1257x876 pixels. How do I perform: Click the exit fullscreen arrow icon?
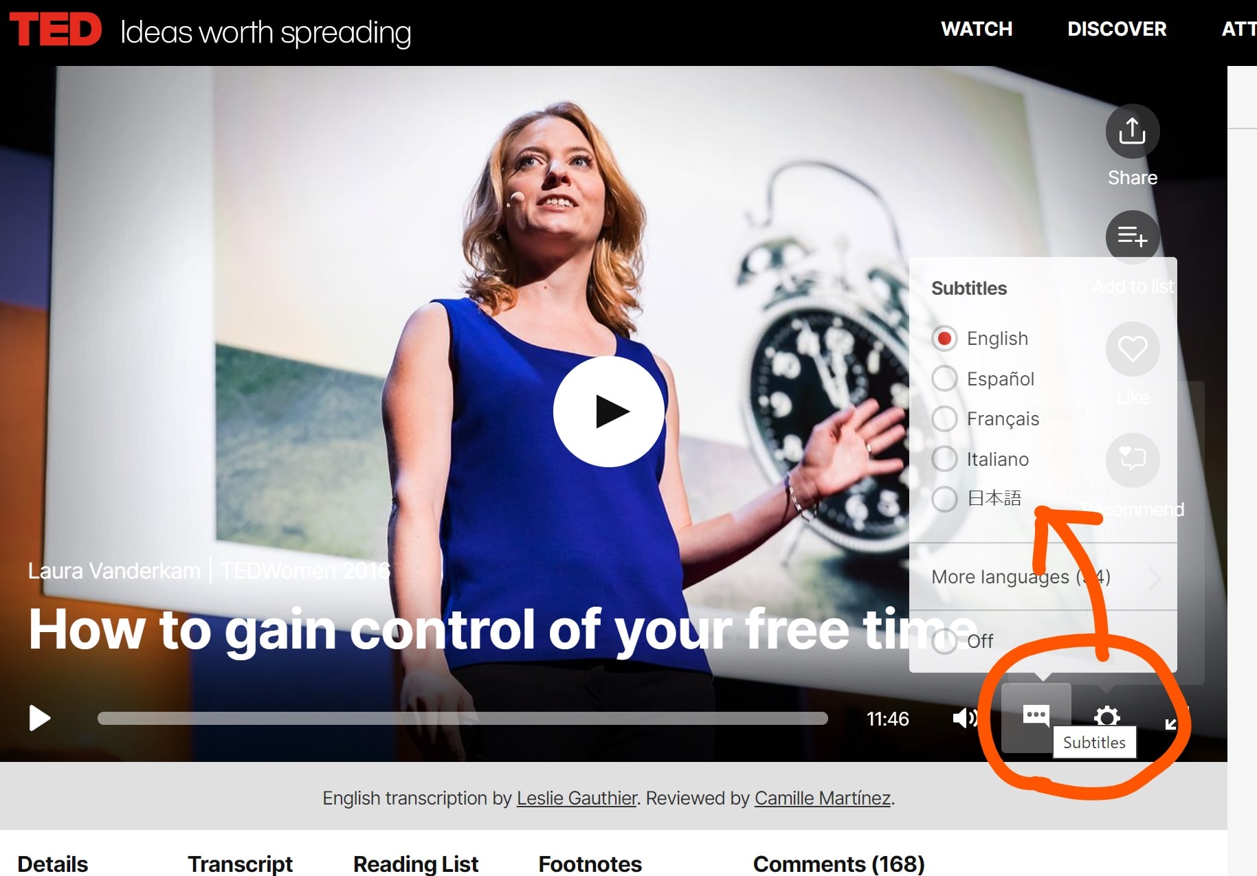[x=1172, y=721]
